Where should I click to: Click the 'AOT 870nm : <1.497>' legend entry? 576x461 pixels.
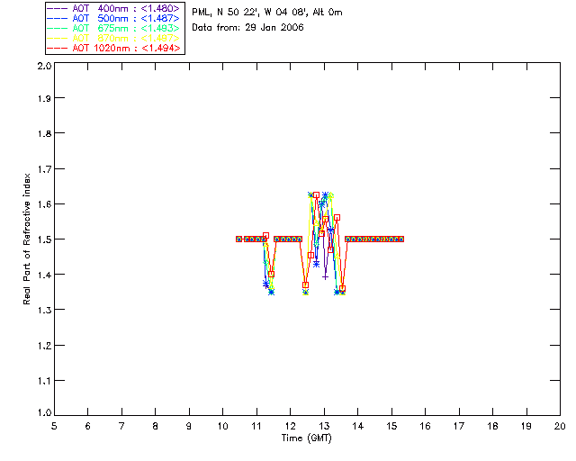113,38
